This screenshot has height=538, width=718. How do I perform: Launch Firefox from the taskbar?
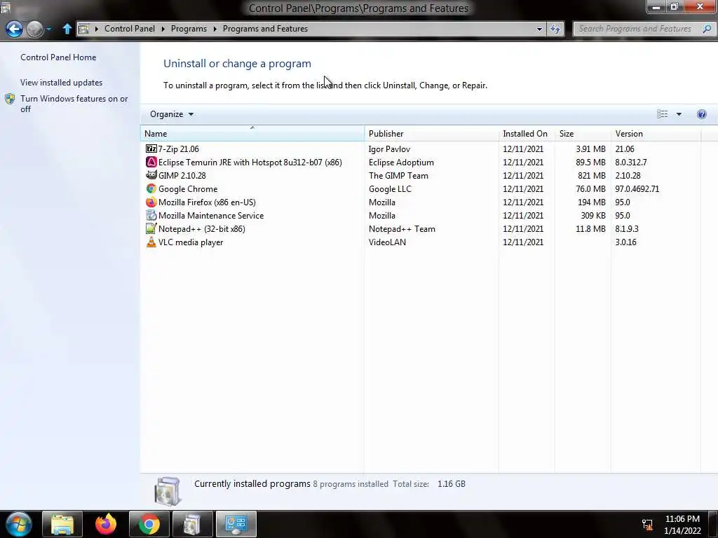pos(106,524)
